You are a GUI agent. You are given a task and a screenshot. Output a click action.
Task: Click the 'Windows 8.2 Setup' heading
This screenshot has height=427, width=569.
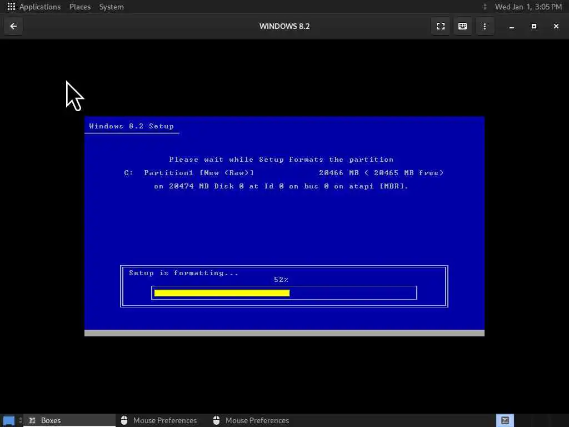pos(131,126)
